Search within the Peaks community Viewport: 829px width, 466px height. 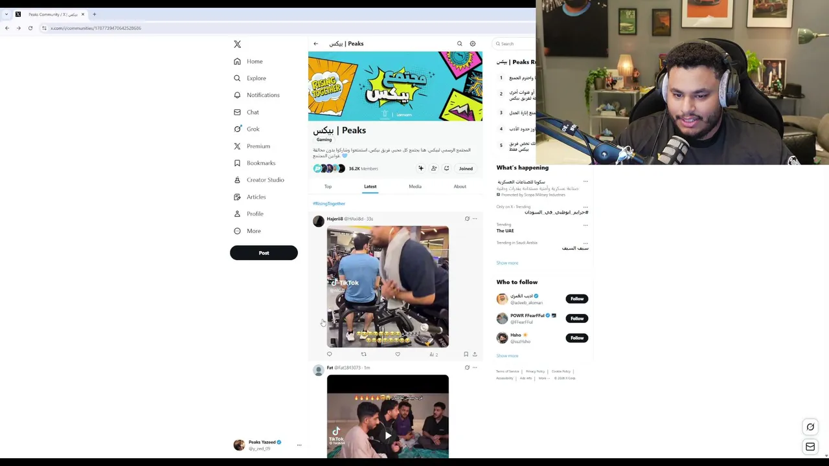[x=460, y=44]
